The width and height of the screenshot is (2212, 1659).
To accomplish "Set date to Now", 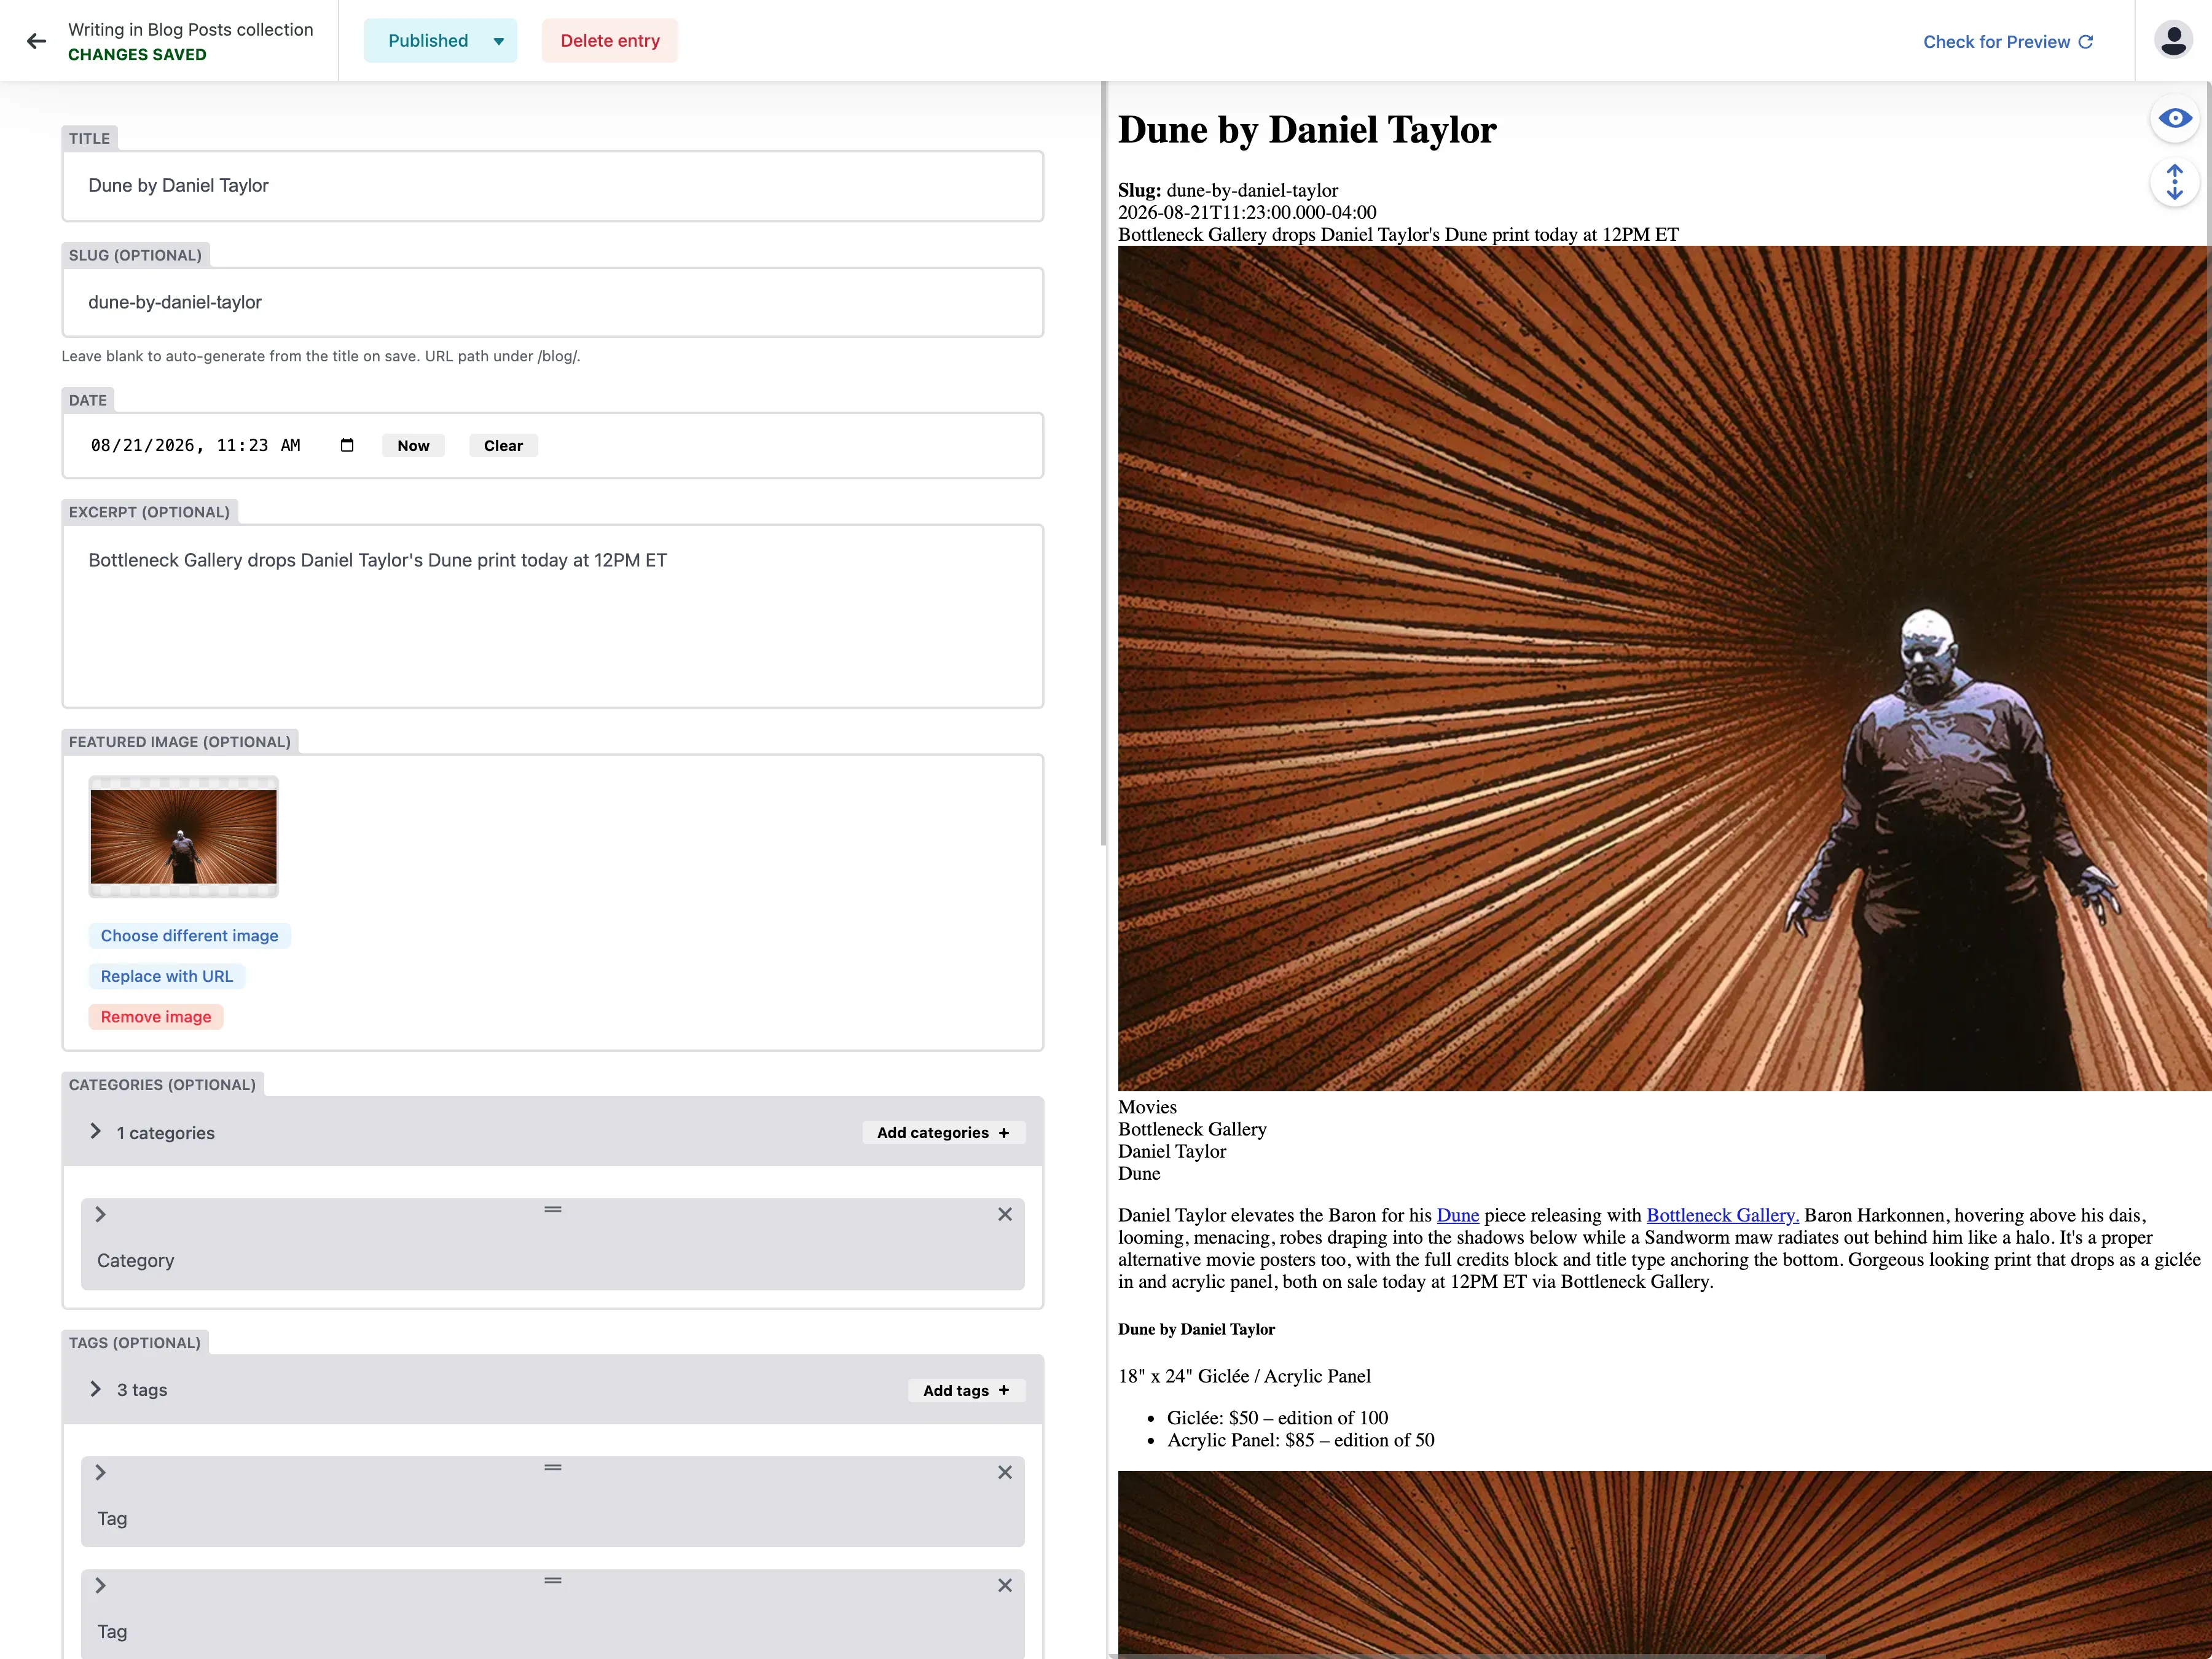I will tap(413, 446).
